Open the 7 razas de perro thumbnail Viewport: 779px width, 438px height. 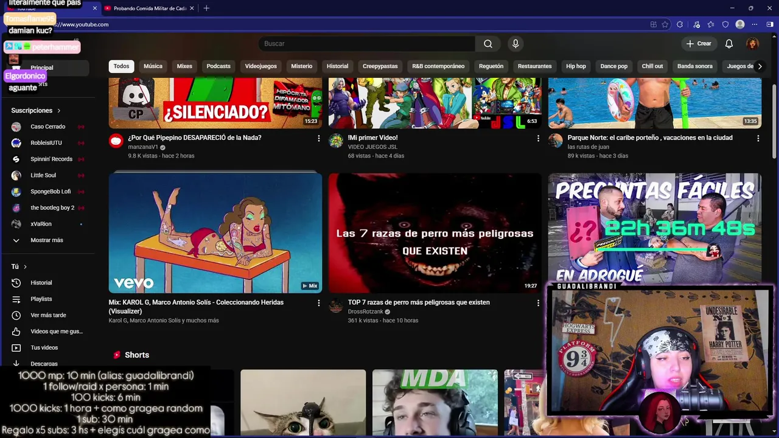pyautogui.click(x=435, y=233)
